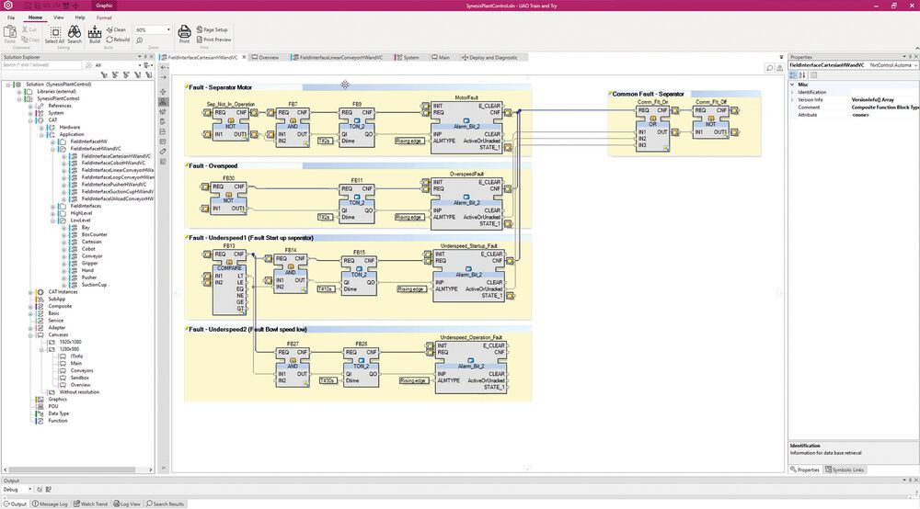Click the Solution Explorer search magnifier icon
920x509 pixels.
click(x=88, y=65)
